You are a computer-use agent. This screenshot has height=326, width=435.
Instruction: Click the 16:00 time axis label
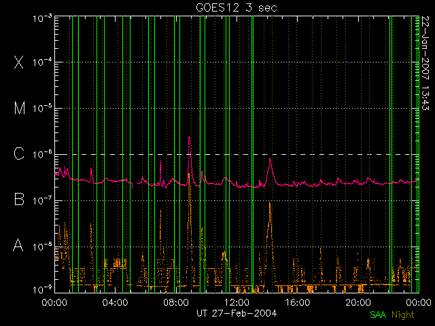tap(297, 302)
